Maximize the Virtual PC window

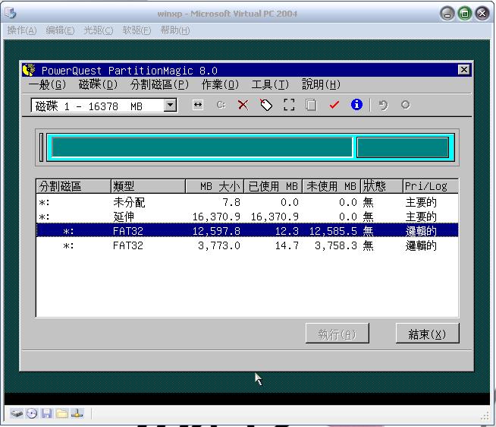click(465, 14)
